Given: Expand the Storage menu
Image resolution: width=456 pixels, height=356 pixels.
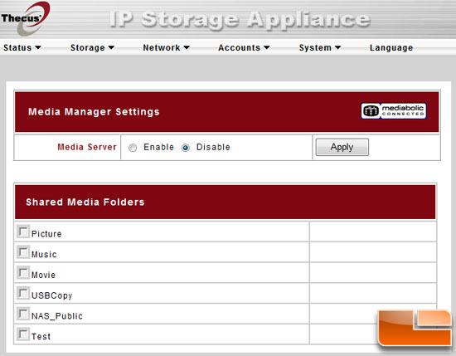Looking at the screenshot, I should tap(93, 47).
